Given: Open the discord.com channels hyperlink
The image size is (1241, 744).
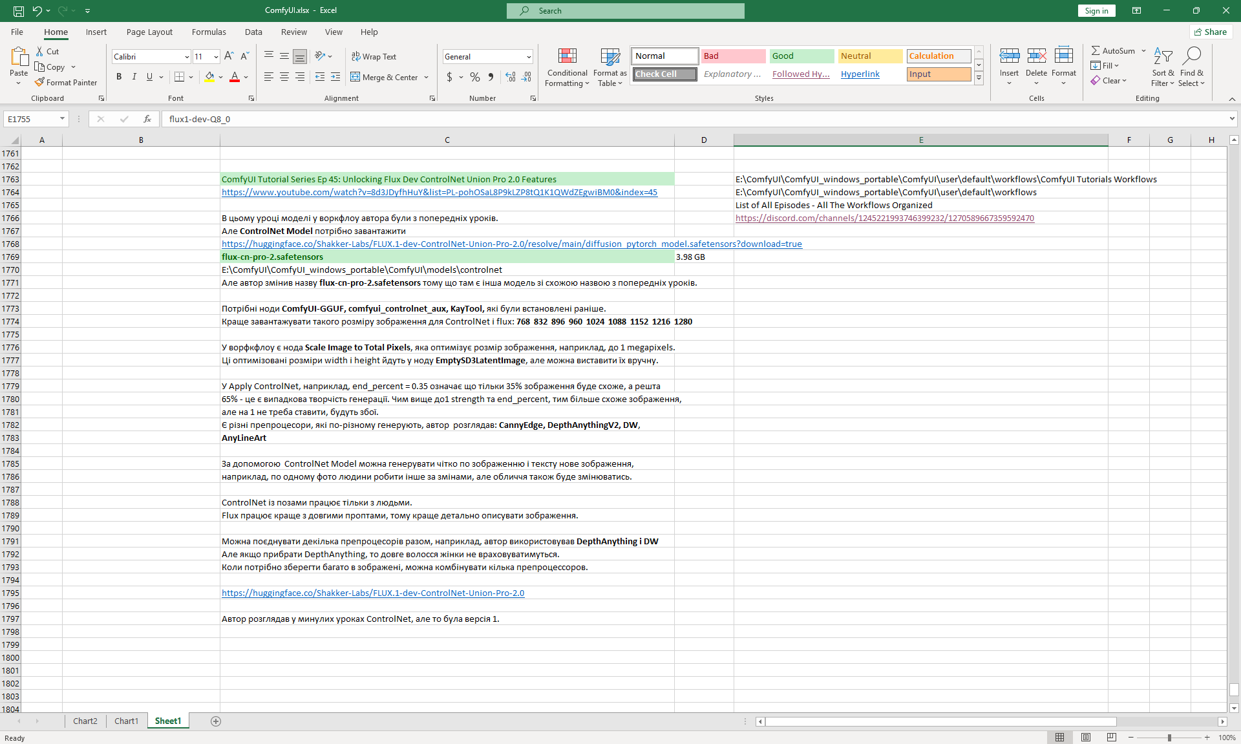Looking at the screenshot, I should 884,218.
